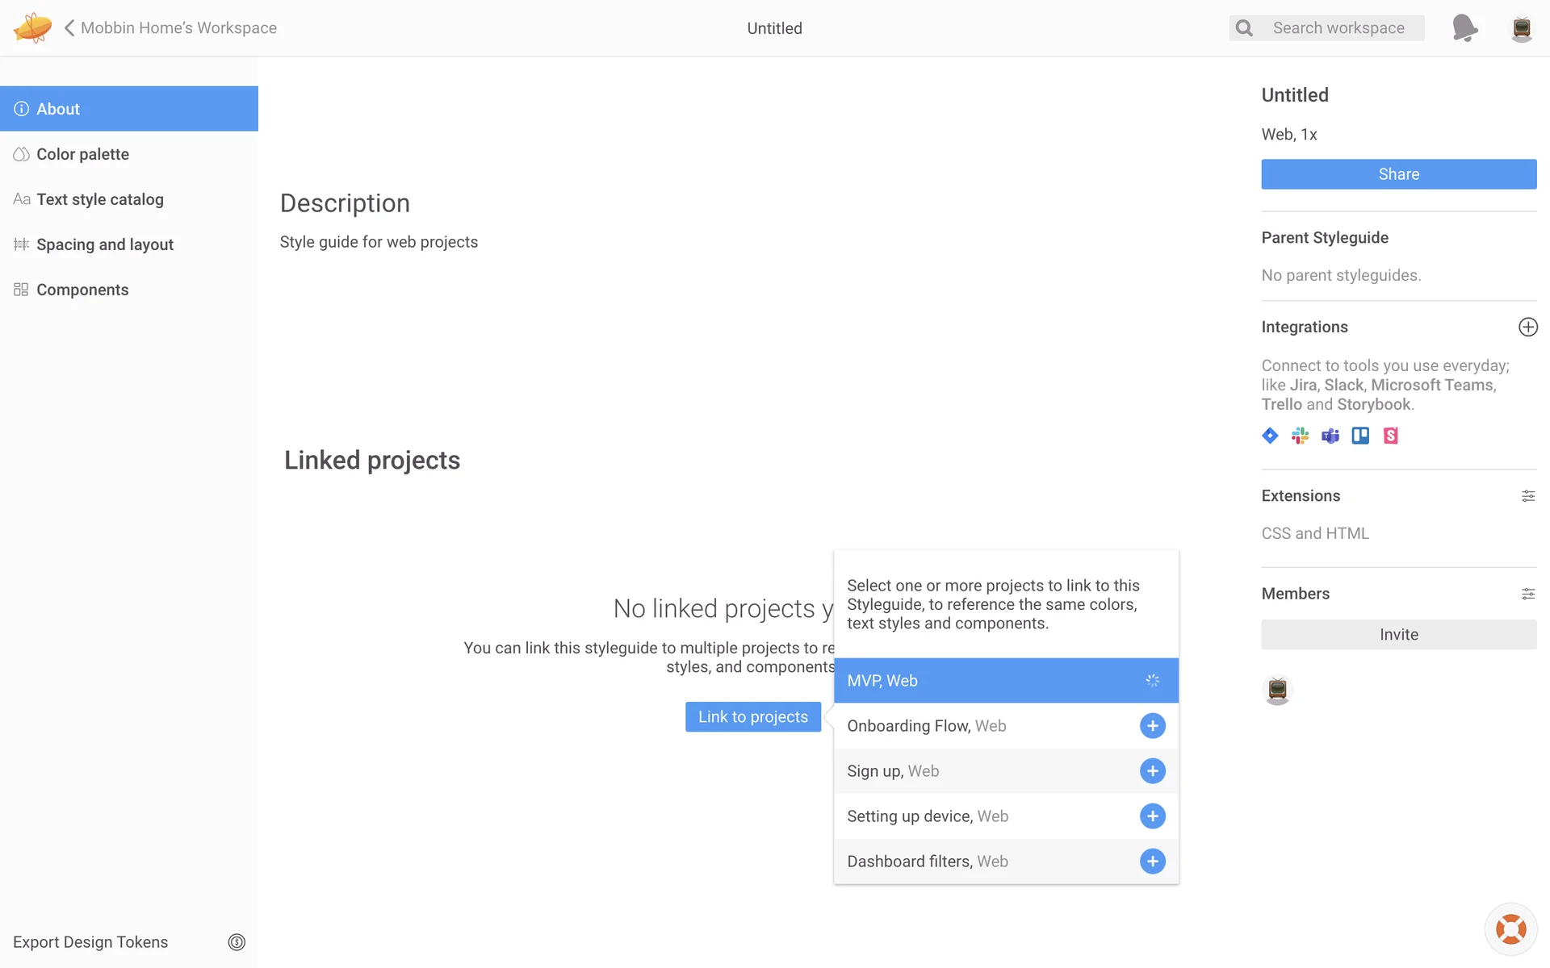Click the Storybook integration icon
The image size is (1550, 968).
pos(1390,436)
